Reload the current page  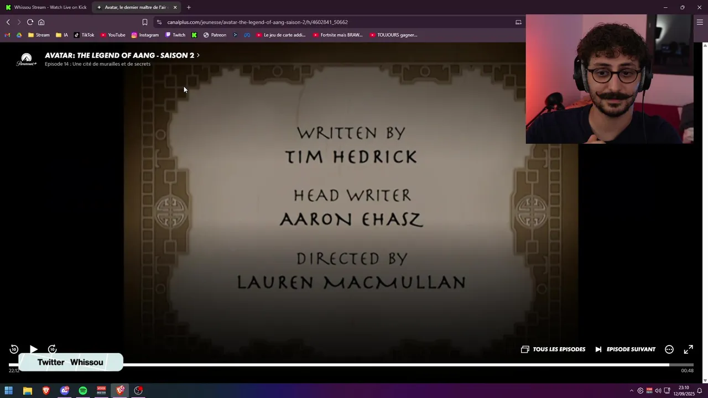click(x=30, y=22)
